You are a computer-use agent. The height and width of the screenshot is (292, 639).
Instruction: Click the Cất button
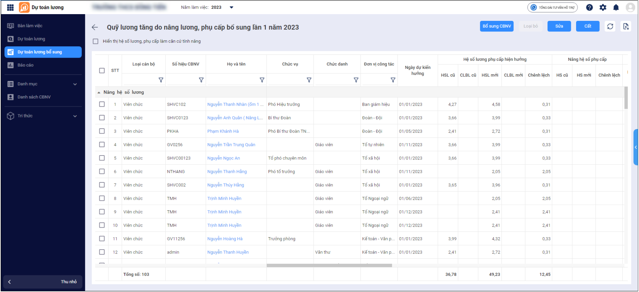tap(588, 26)
